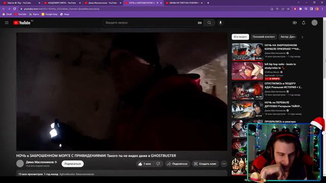This screenshot has width=326, height=183.
Task: Click the magnifier search button
Action: 209,22
